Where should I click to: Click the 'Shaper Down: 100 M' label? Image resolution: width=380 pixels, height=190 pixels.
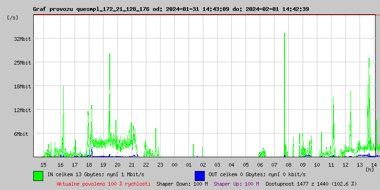click(x=182, y=183)
